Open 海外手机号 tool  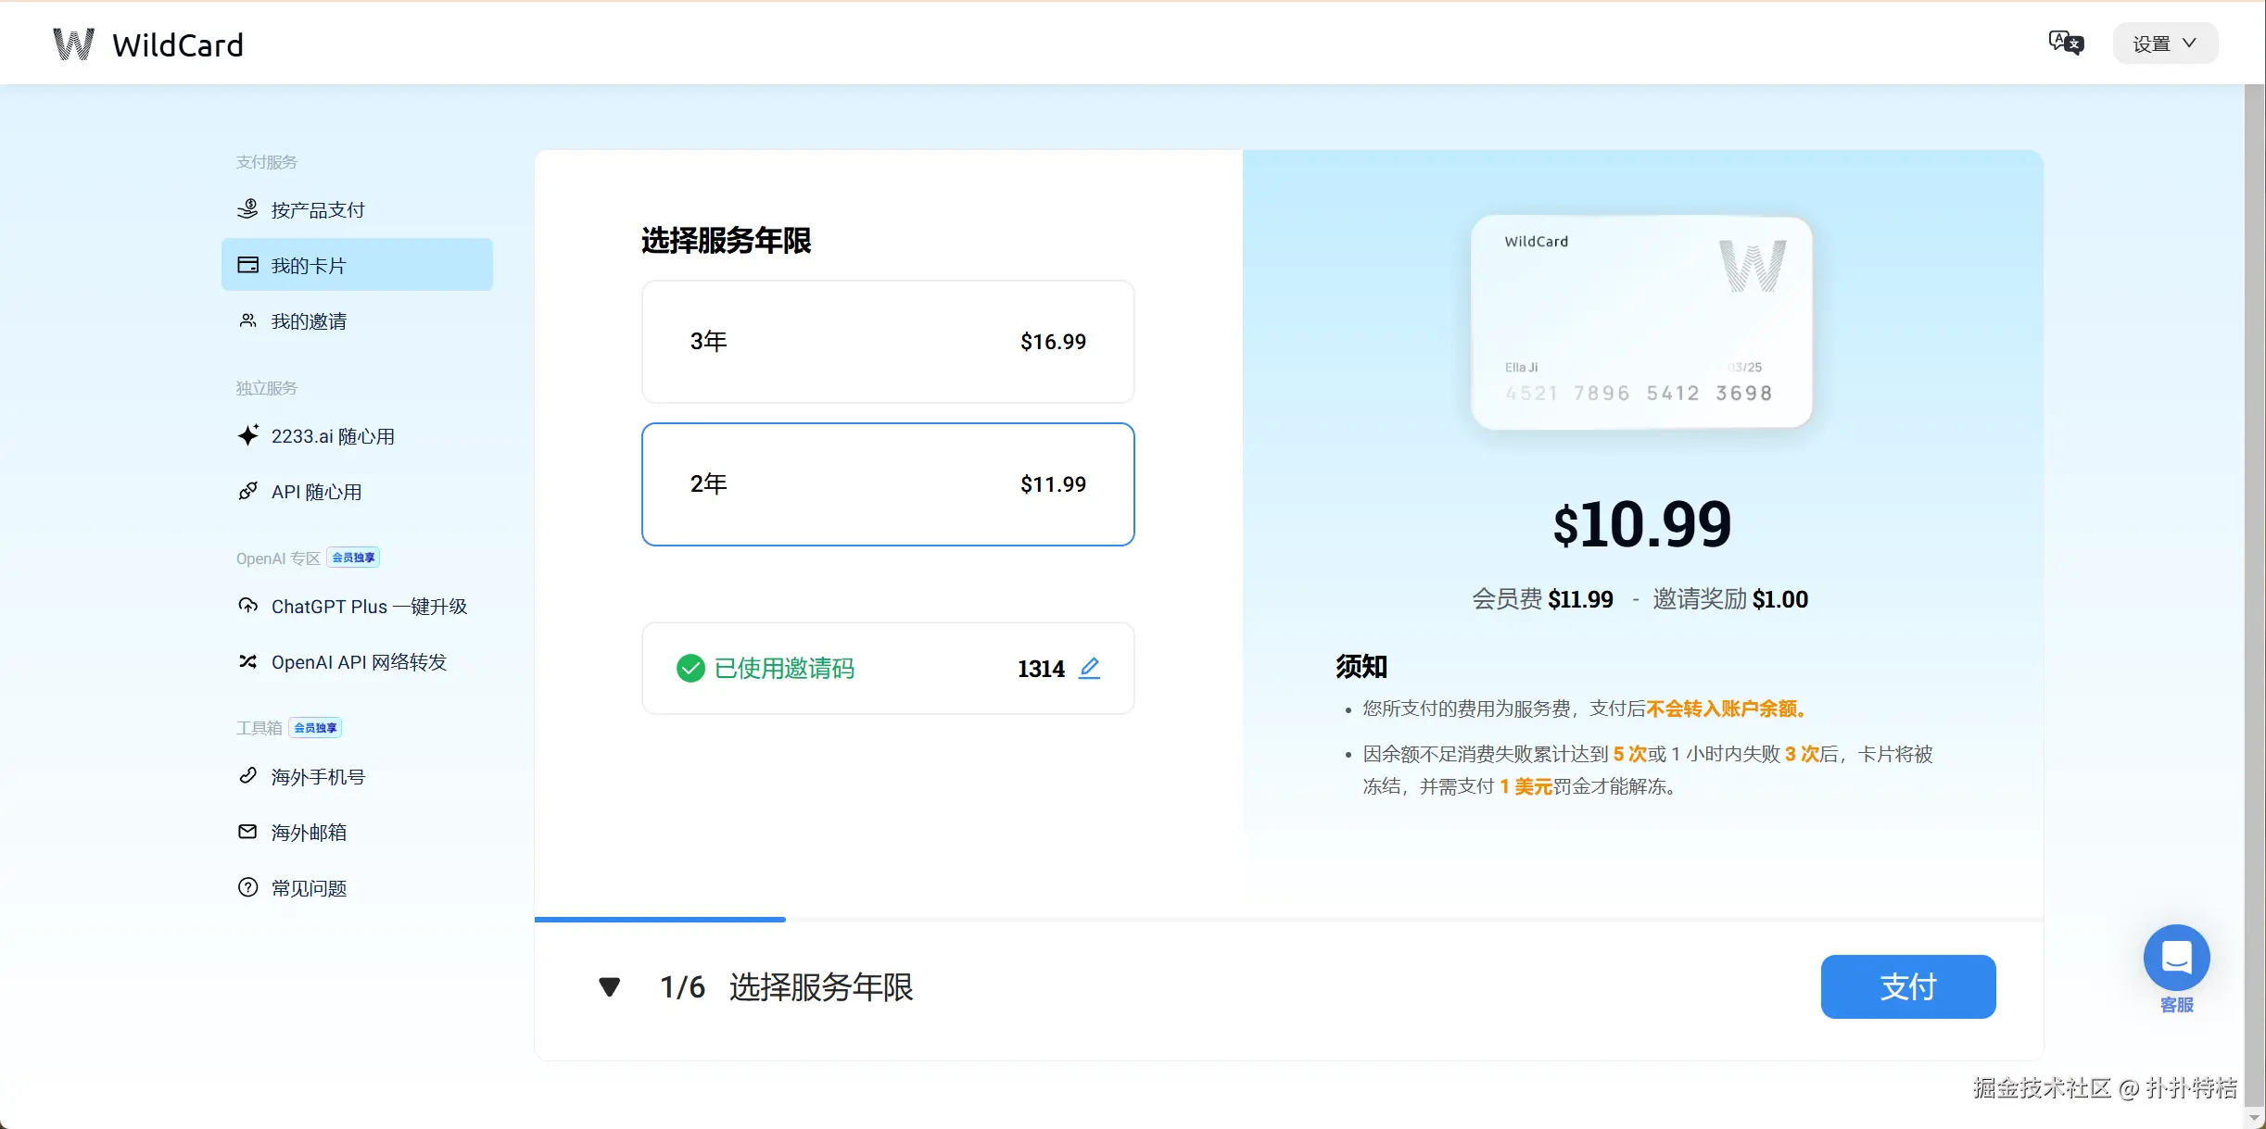point(318,777)
